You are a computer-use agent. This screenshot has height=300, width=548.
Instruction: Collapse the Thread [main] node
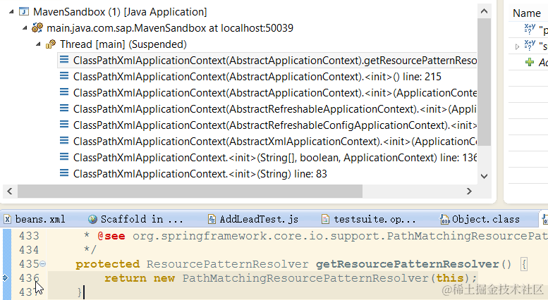[38, 44]
